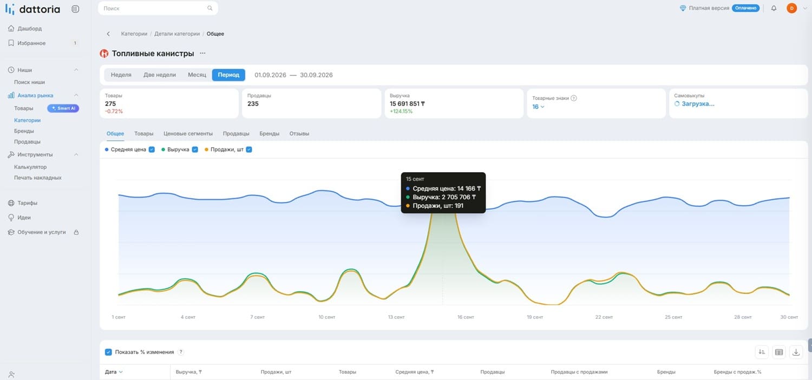
Task: Click the dattoria logo
Action: 32,9
